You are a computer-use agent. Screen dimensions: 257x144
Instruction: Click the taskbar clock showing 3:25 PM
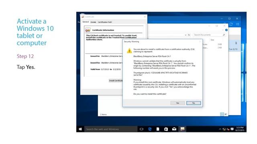click(240, 129)
